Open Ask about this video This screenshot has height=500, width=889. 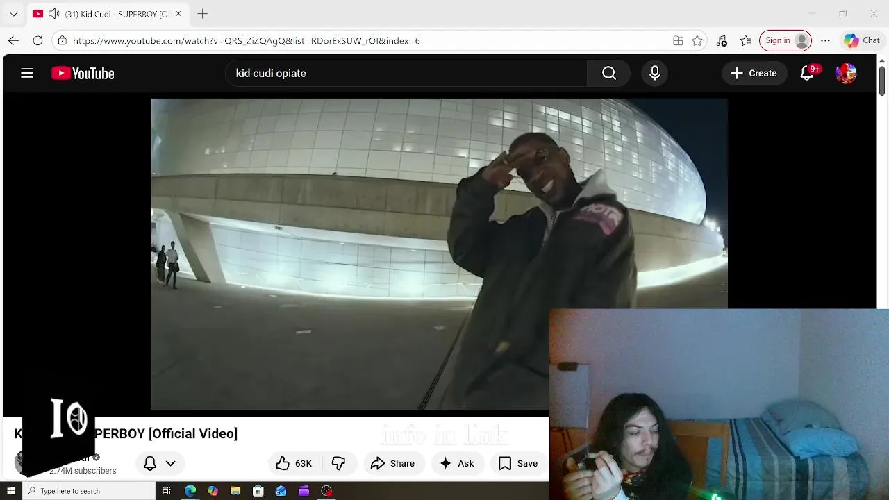[x=456, y=463]
